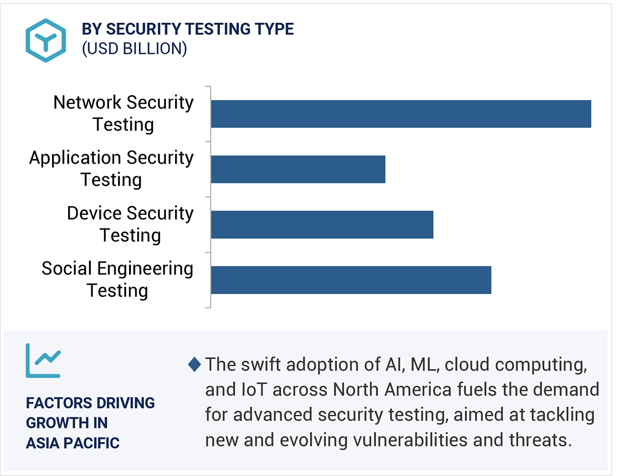617x476 pixels.
Task: Click the blue diamond bullet marker
Action: point(194,364)
